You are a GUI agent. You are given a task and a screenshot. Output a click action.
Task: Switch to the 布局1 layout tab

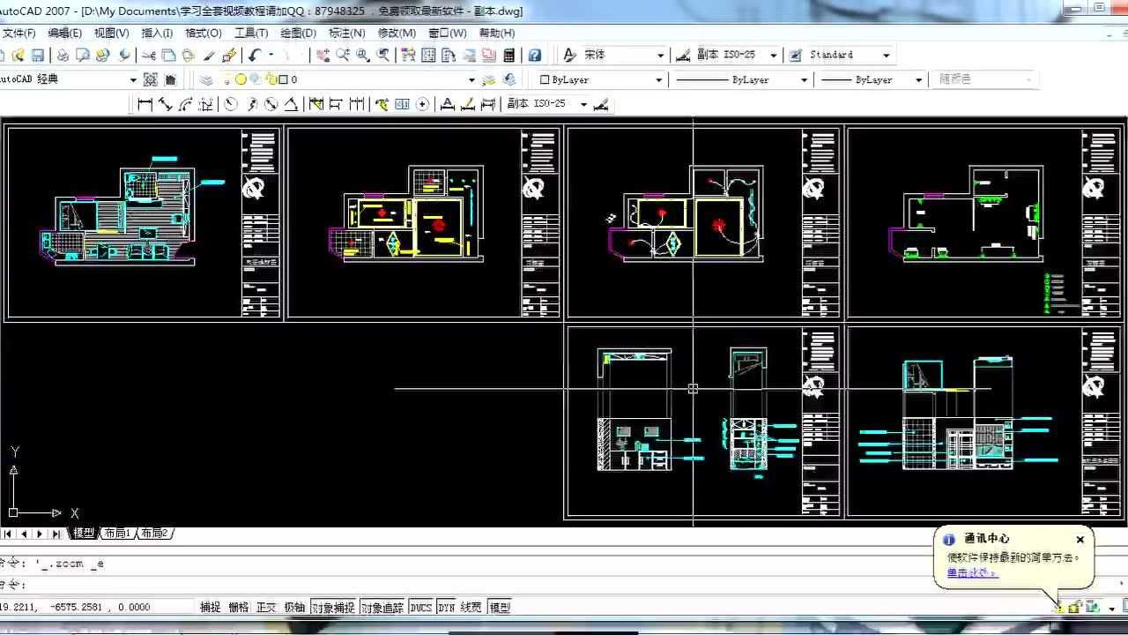[x=116, y=534]
